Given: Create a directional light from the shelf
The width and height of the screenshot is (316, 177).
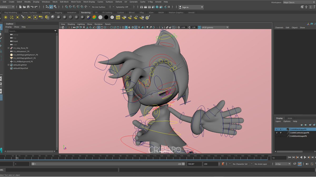Looking at the screenshot, I should coord(12,17).
